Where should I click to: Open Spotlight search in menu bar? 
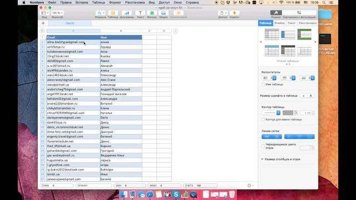tap(324, 2)
